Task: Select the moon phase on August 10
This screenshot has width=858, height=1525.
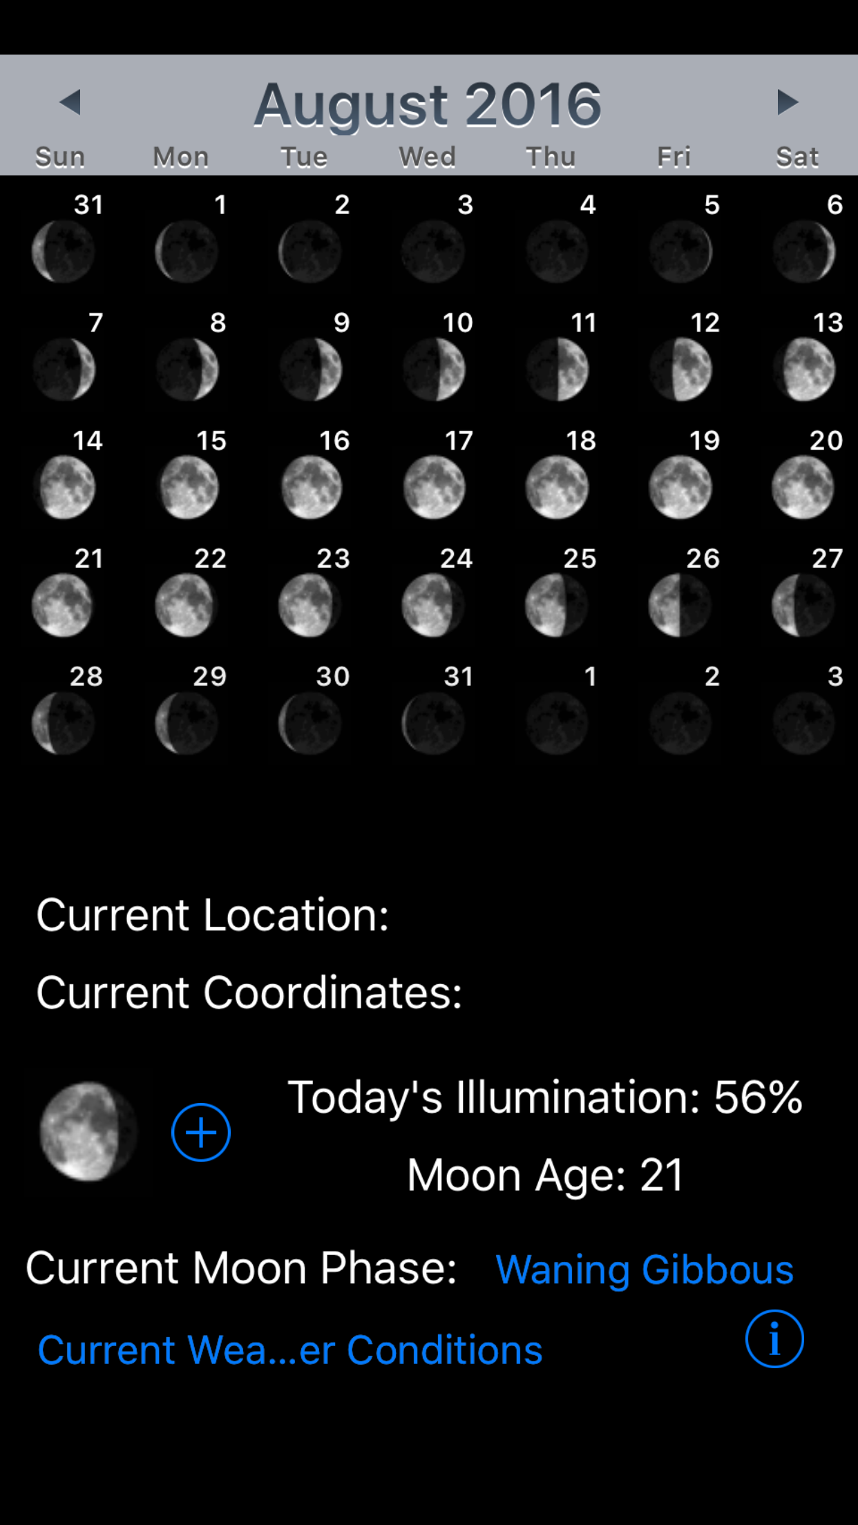Action: pos(434,370)
